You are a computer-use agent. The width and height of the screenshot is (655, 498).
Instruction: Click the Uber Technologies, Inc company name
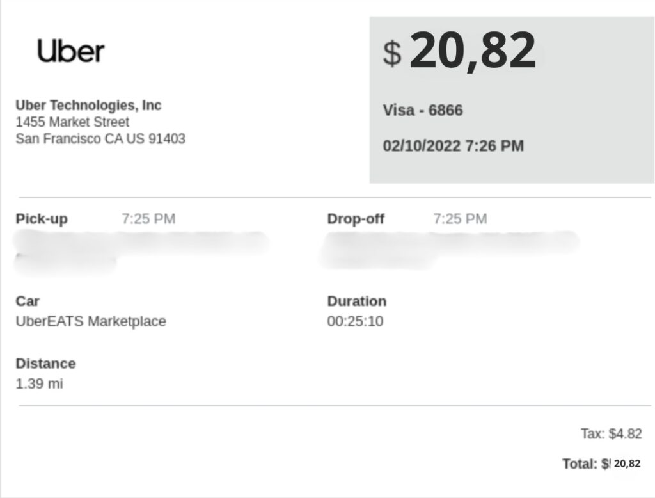pos(88,106)
